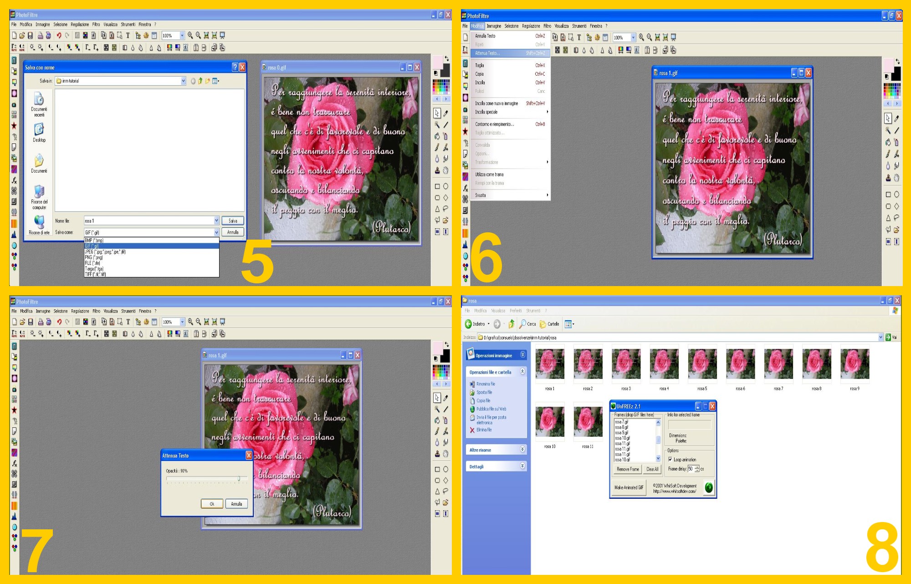911x584 pixels.
Task: Select PNG (*.png) in the format list
Action: (94, 257)
